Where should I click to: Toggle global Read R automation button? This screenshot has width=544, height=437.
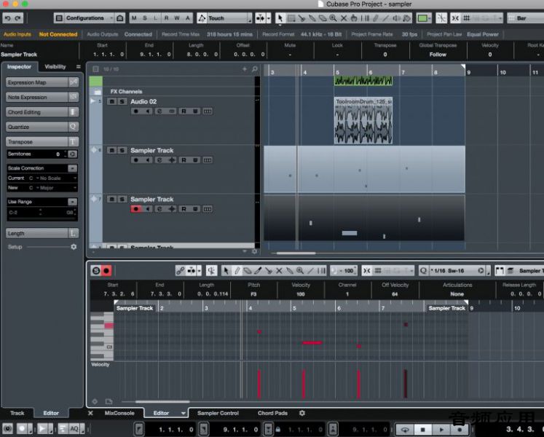tap(167, 18)
